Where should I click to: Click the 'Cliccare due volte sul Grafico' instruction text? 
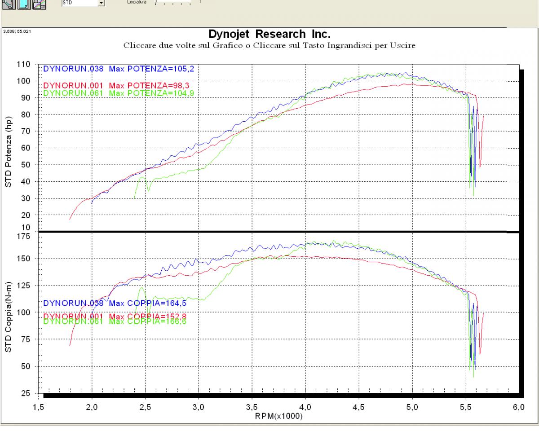[x=269, y=45]
